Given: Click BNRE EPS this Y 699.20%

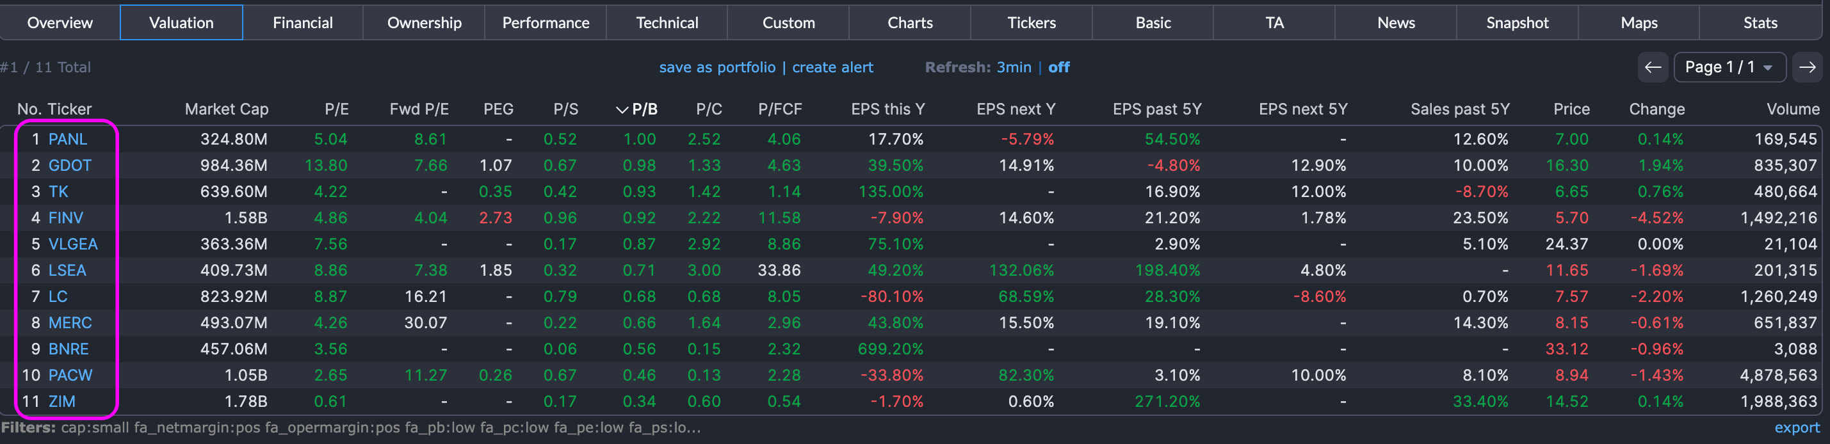Looking at the screenshot, I should (891, 349).
